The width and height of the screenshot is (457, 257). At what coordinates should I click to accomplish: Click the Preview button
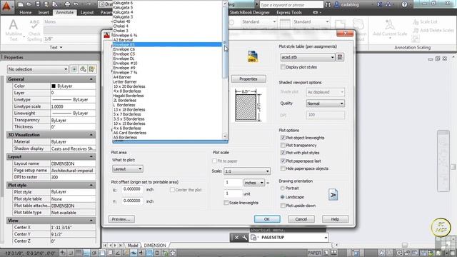click(x=121, y=219)
